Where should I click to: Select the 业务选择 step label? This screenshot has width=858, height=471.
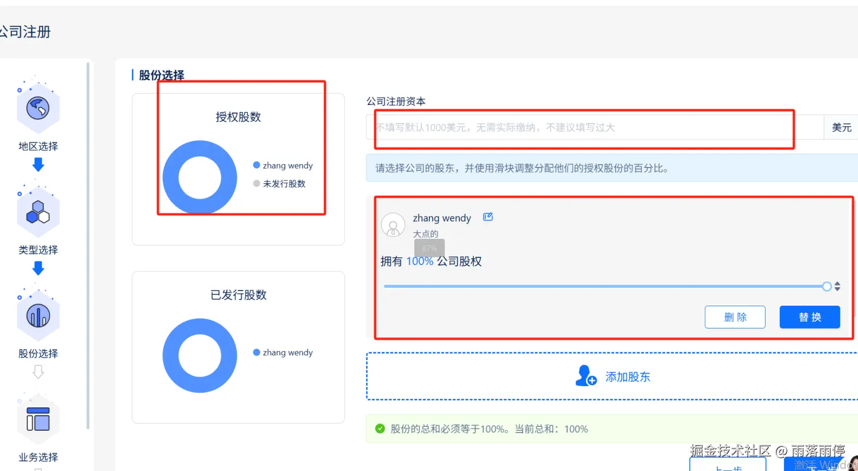point(38,457)
